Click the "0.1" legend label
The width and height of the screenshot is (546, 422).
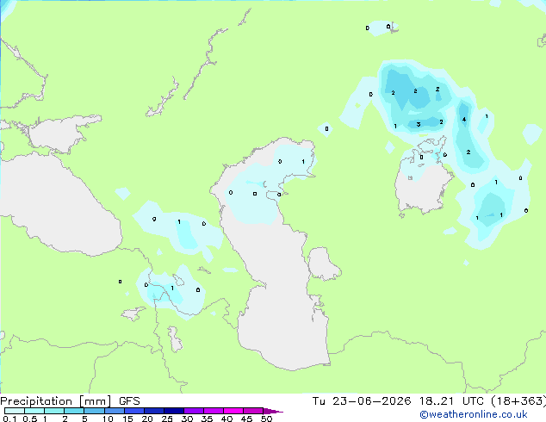point(9,419)
